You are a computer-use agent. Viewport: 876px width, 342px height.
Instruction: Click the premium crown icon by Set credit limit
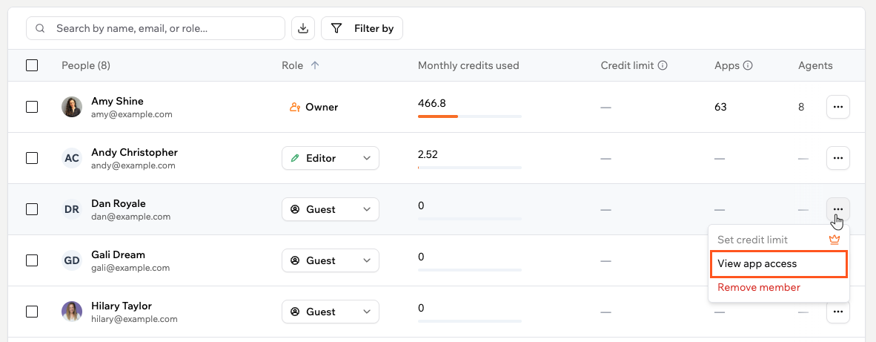(x=834, y=240)
